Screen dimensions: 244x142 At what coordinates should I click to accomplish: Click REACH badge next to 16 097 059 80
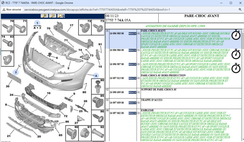pyautogui.click(x=132, y=103)
